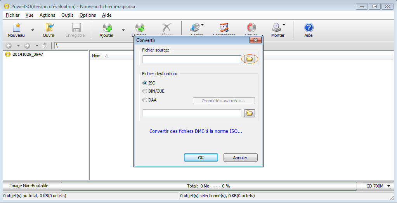This screenshot has width=397, height=203.
Task: Click the forward navigation arrow
Action: [27, 46]
